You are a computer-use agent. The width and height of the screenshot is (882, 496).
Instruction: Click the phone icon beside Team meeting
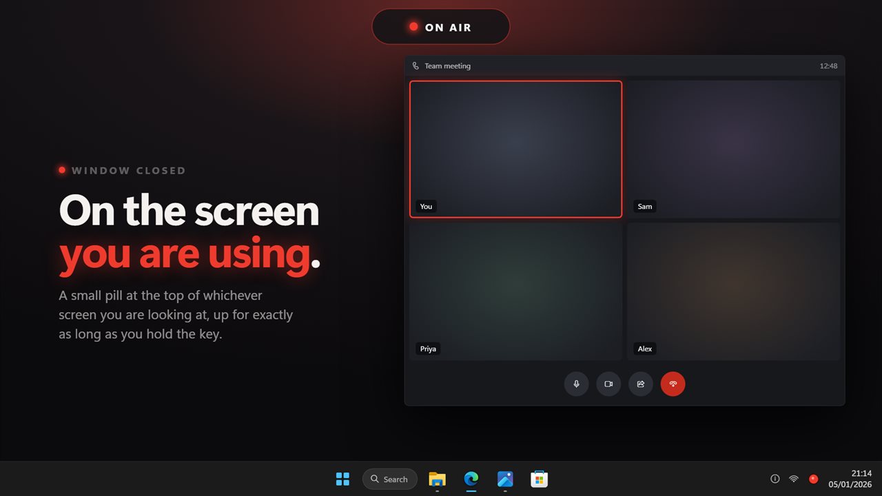(x=416, y=66)
